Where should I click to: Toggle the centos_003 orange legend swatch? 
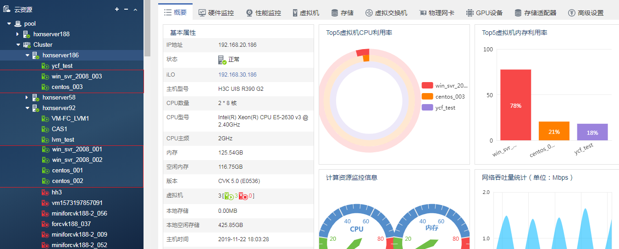coord(427,96)
